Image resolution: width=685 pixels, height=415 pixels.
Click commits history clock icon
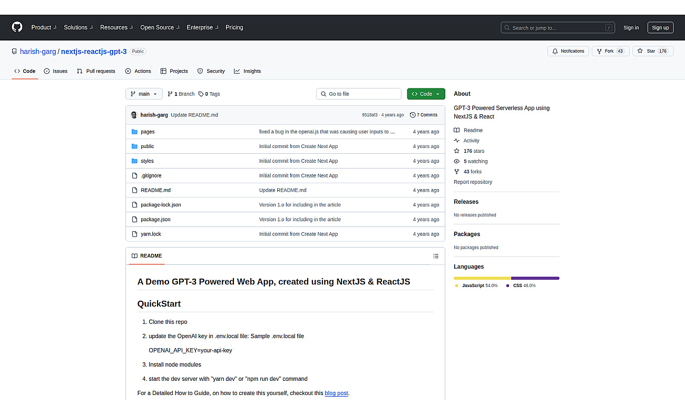pos(413,115)
